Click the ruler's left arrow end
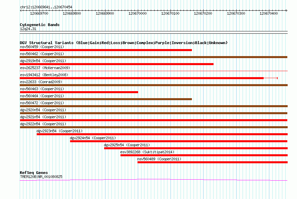 coord(21,11)
